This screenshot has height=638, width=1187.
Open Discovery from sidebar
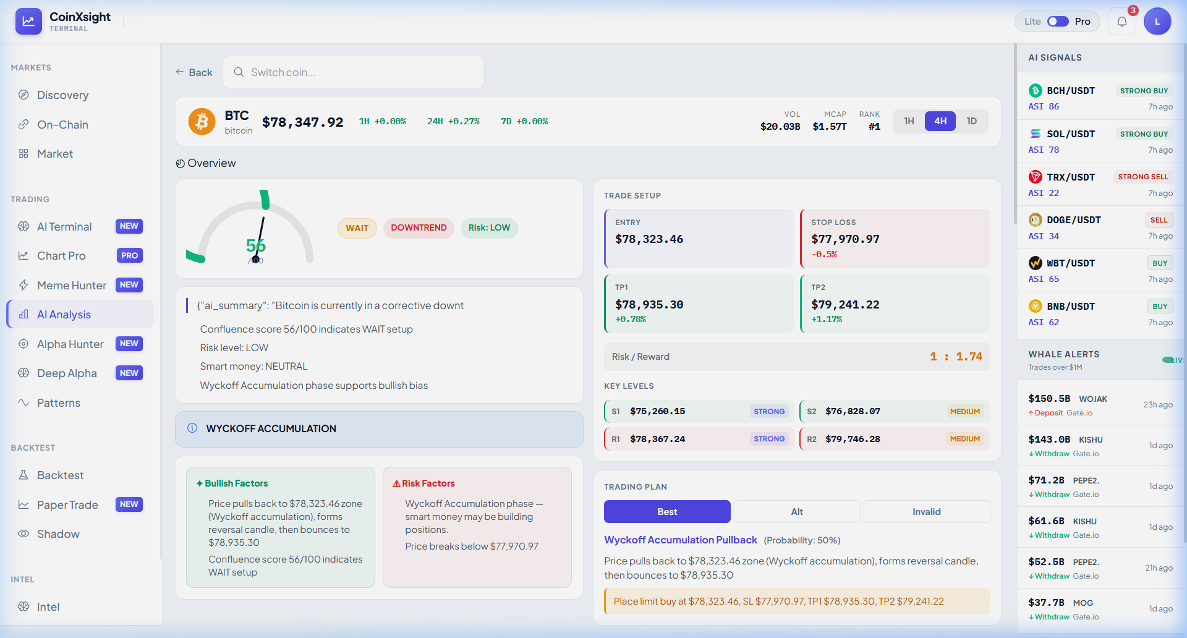pyautogui.click(x=80, y=95)
